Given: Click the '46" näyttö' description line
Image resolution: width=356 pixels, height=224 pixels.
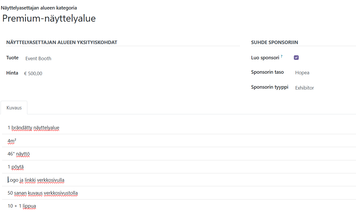Looking at the screenshot, I should coord(19,154).
